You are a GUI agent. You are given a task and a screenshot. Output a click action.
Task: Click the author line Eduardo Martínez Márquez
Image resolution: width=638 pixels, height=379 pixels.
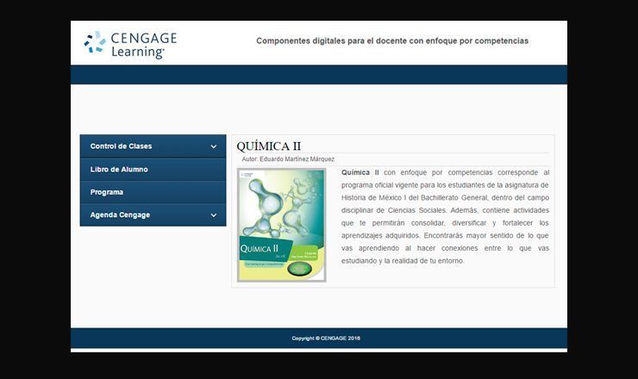(288, 159)
